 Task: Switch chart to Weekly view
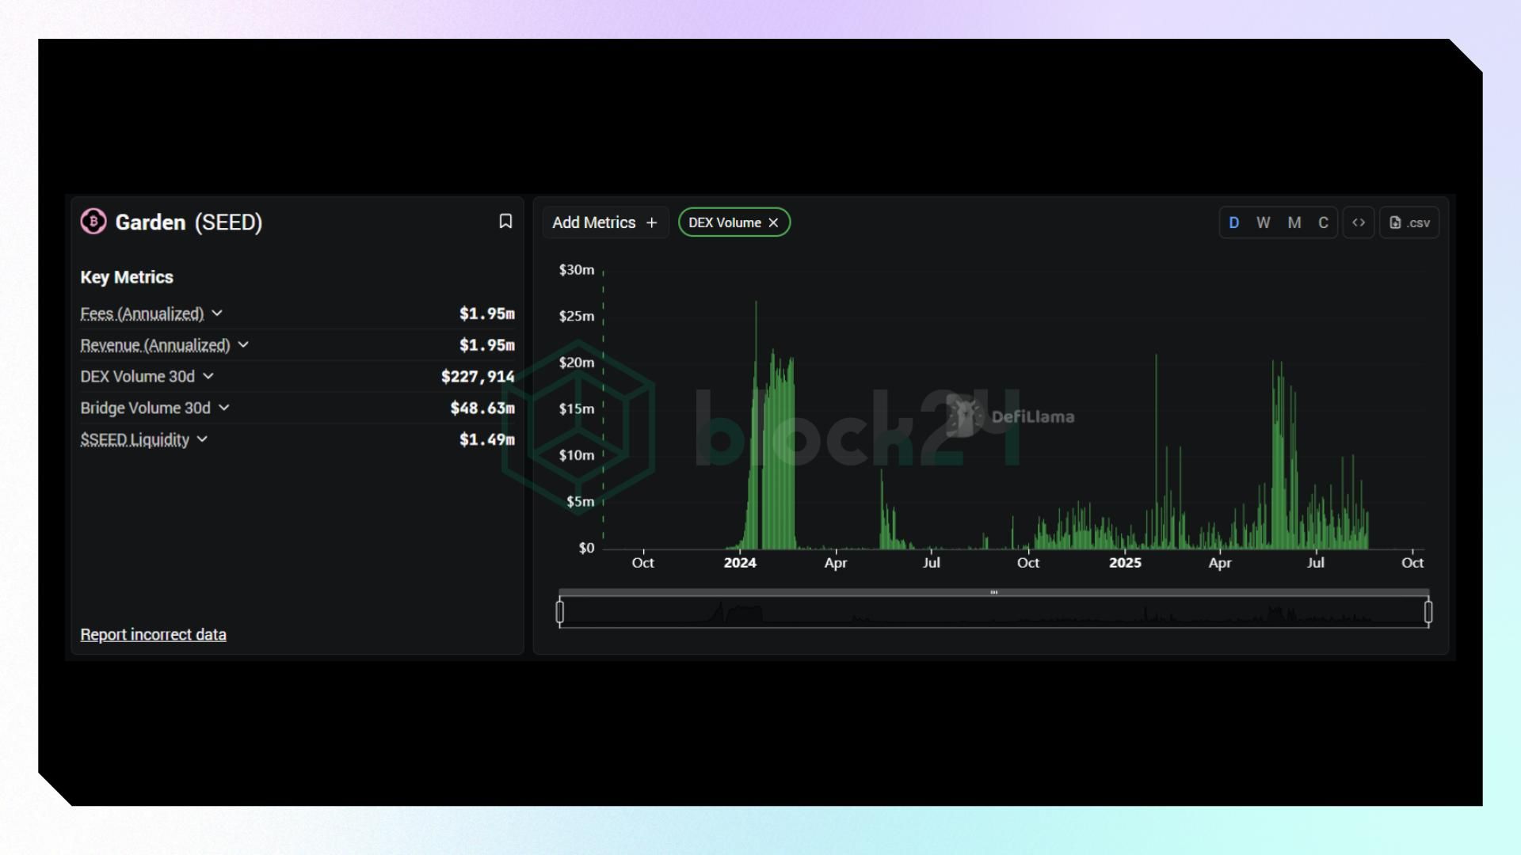(x=1264, y=222)
